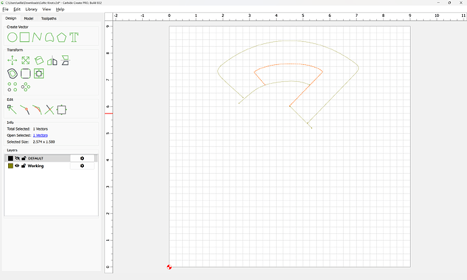Screen dimensions: 467x280
Task: Open the File menu
Action: pyautogui.click(x=5, y=9)
